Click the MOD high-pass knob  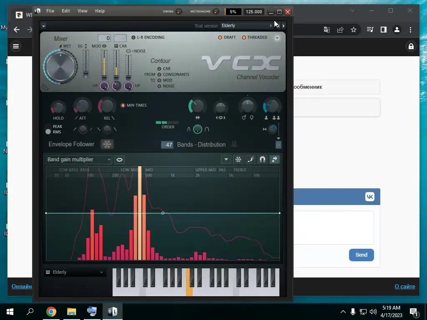click(x=104, y=86)
